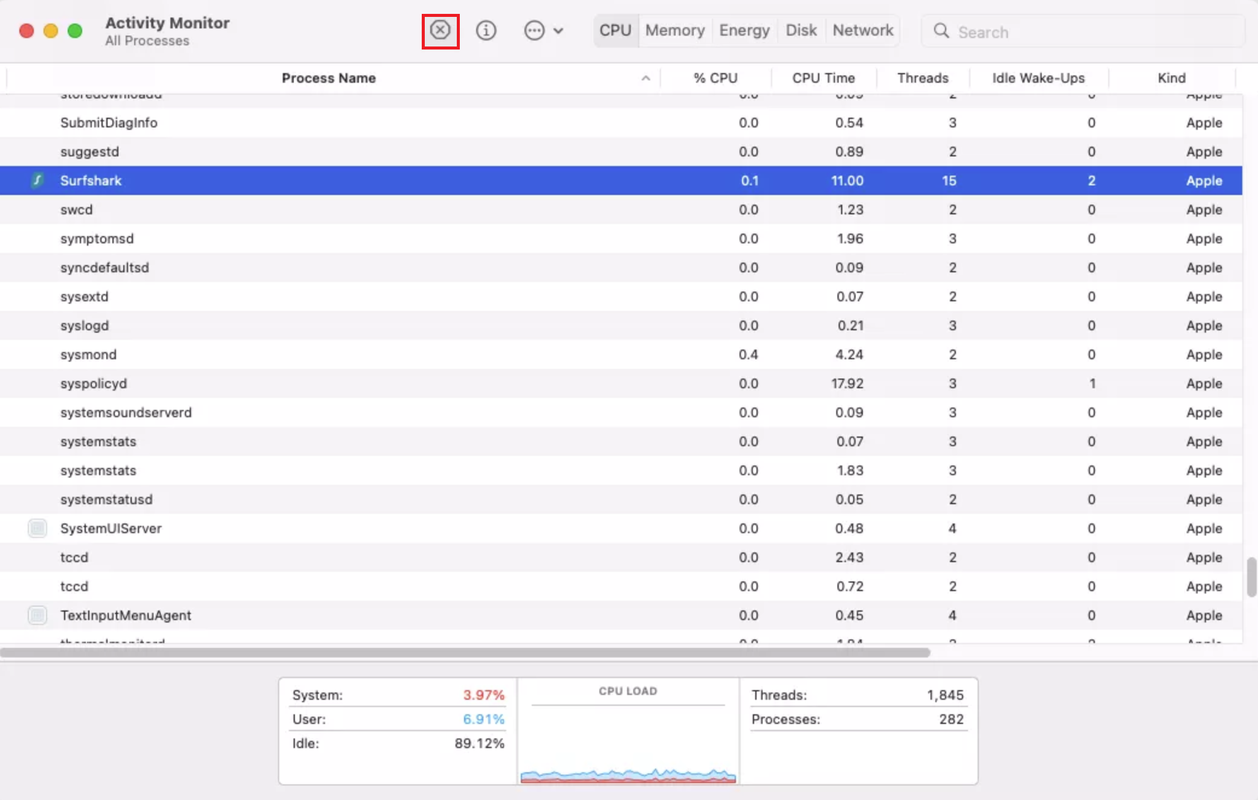
Task: Switch to the Memory tab
Action: tap(675, 30)
